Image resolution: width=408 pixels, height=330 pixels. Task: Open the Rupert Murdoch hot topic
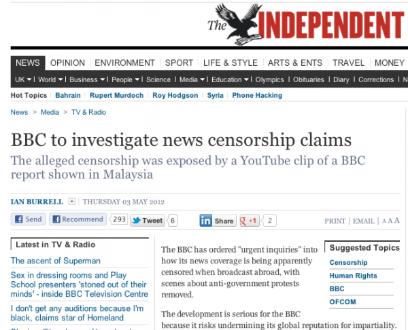click(x=116, y=95)
